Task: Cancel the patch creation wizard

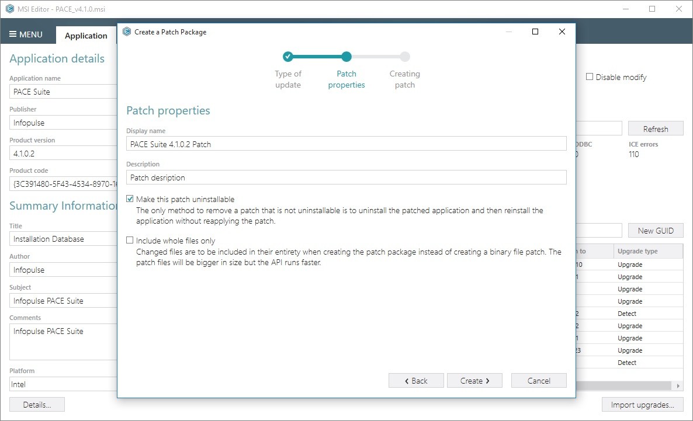Action: [x=539, y=380]
